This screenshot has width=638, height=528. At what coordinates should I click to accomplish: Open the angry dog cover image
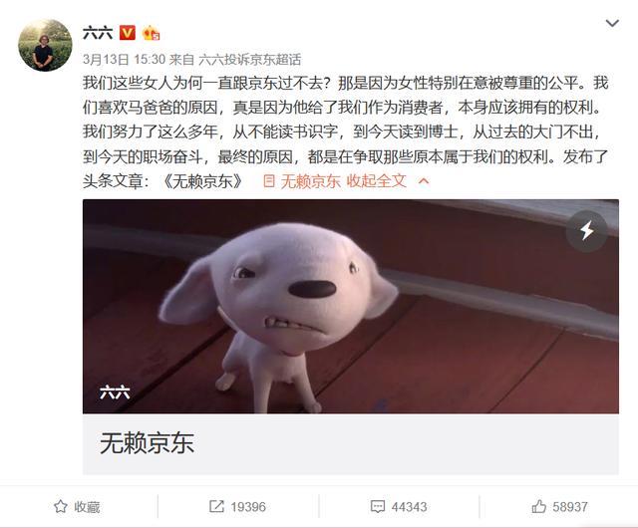[351, 306]
